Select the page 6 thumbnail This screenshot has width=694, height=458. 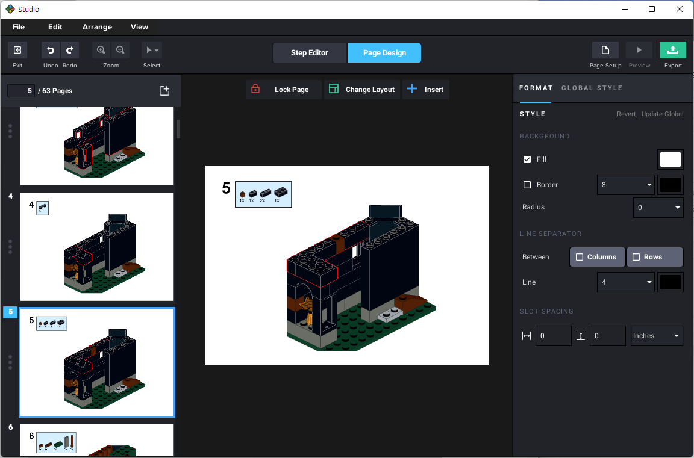coord(97,440)
